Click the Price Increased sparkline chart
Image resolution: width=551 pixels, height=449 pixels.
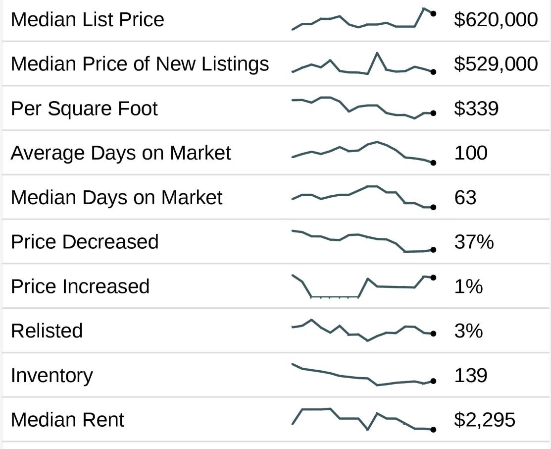363,286
